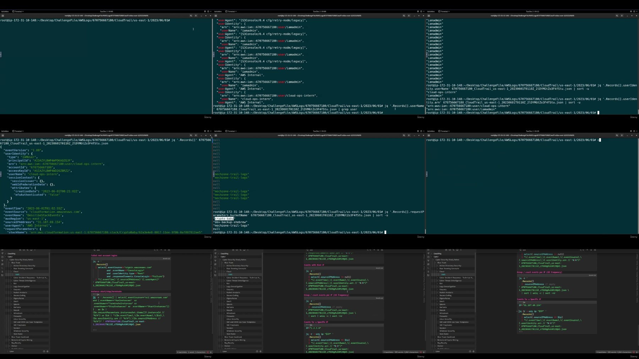Viewport: 639px width, 359px height.
Task: Open hamburger menu in the 09:23 terminal window
Action: [409, 135]
